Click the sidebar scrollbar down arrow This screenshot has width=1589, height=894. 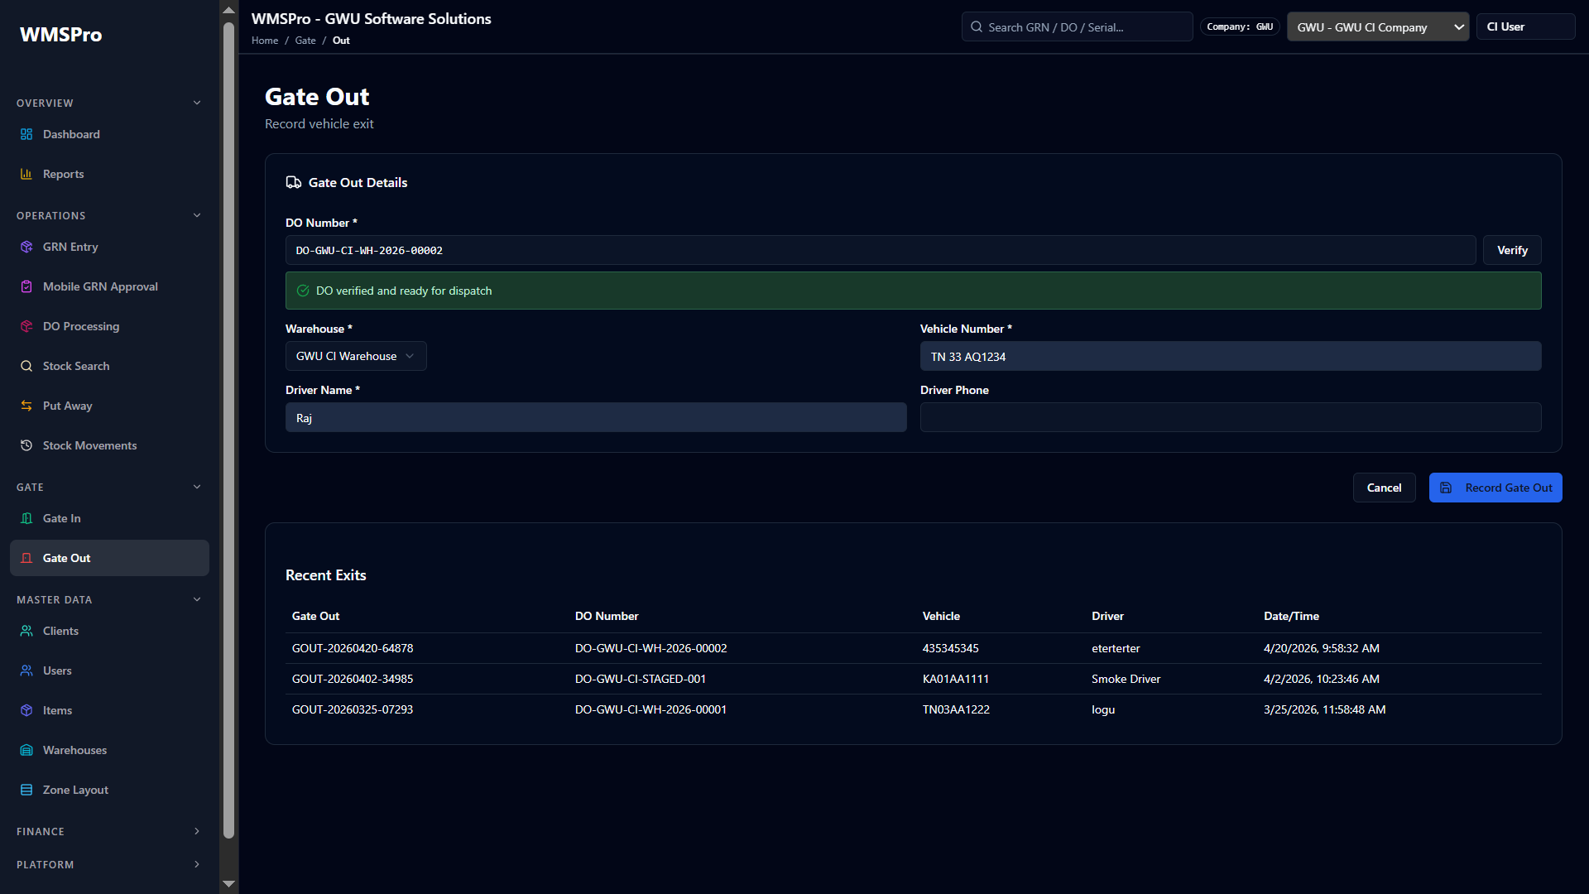pyautogui.click(x=229, y=883)
